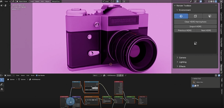Click the 3D cursor in the viewport

(x=110, y=64)
